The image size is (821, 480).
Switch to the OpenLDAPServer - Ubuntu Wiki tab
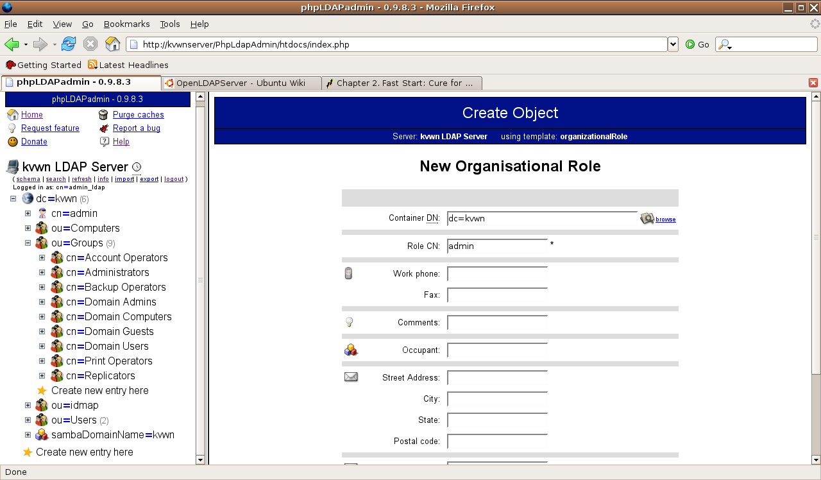click(x=241, y=83)
